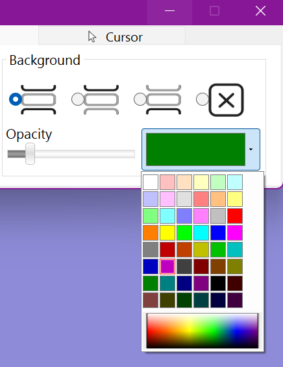The width and height of the screenshot is (283, 367).
Task: Pick the light gray swatch in second row
Action: pyautogui.click(x=184, y=199)
